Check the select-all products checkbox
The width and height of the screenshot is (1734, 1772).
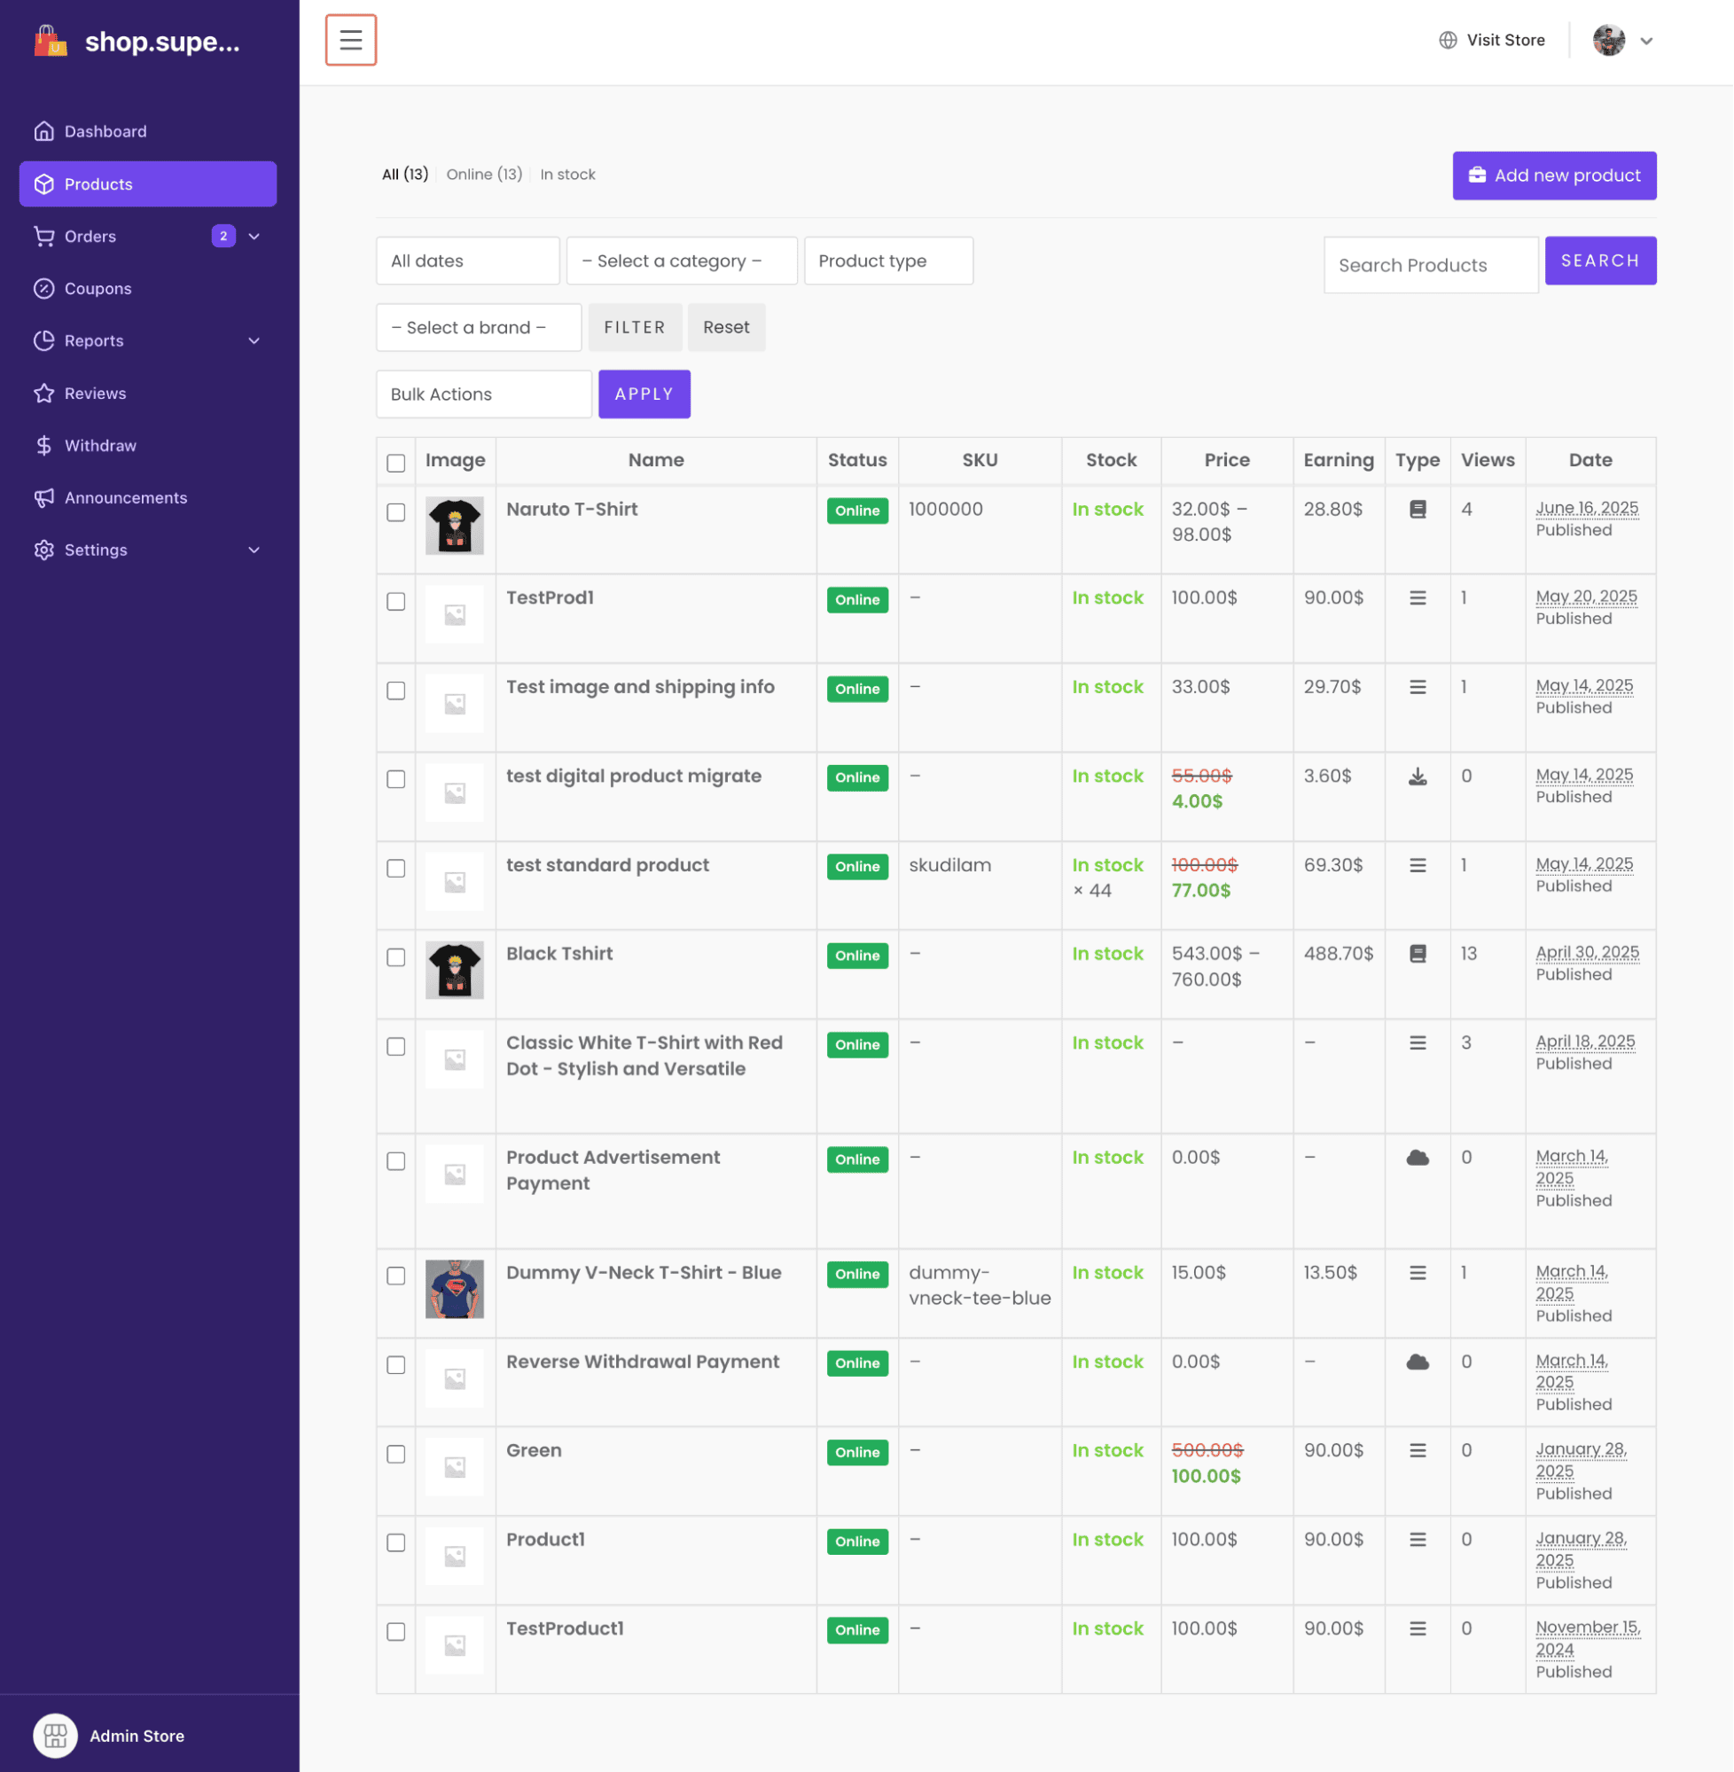[395, 463]
